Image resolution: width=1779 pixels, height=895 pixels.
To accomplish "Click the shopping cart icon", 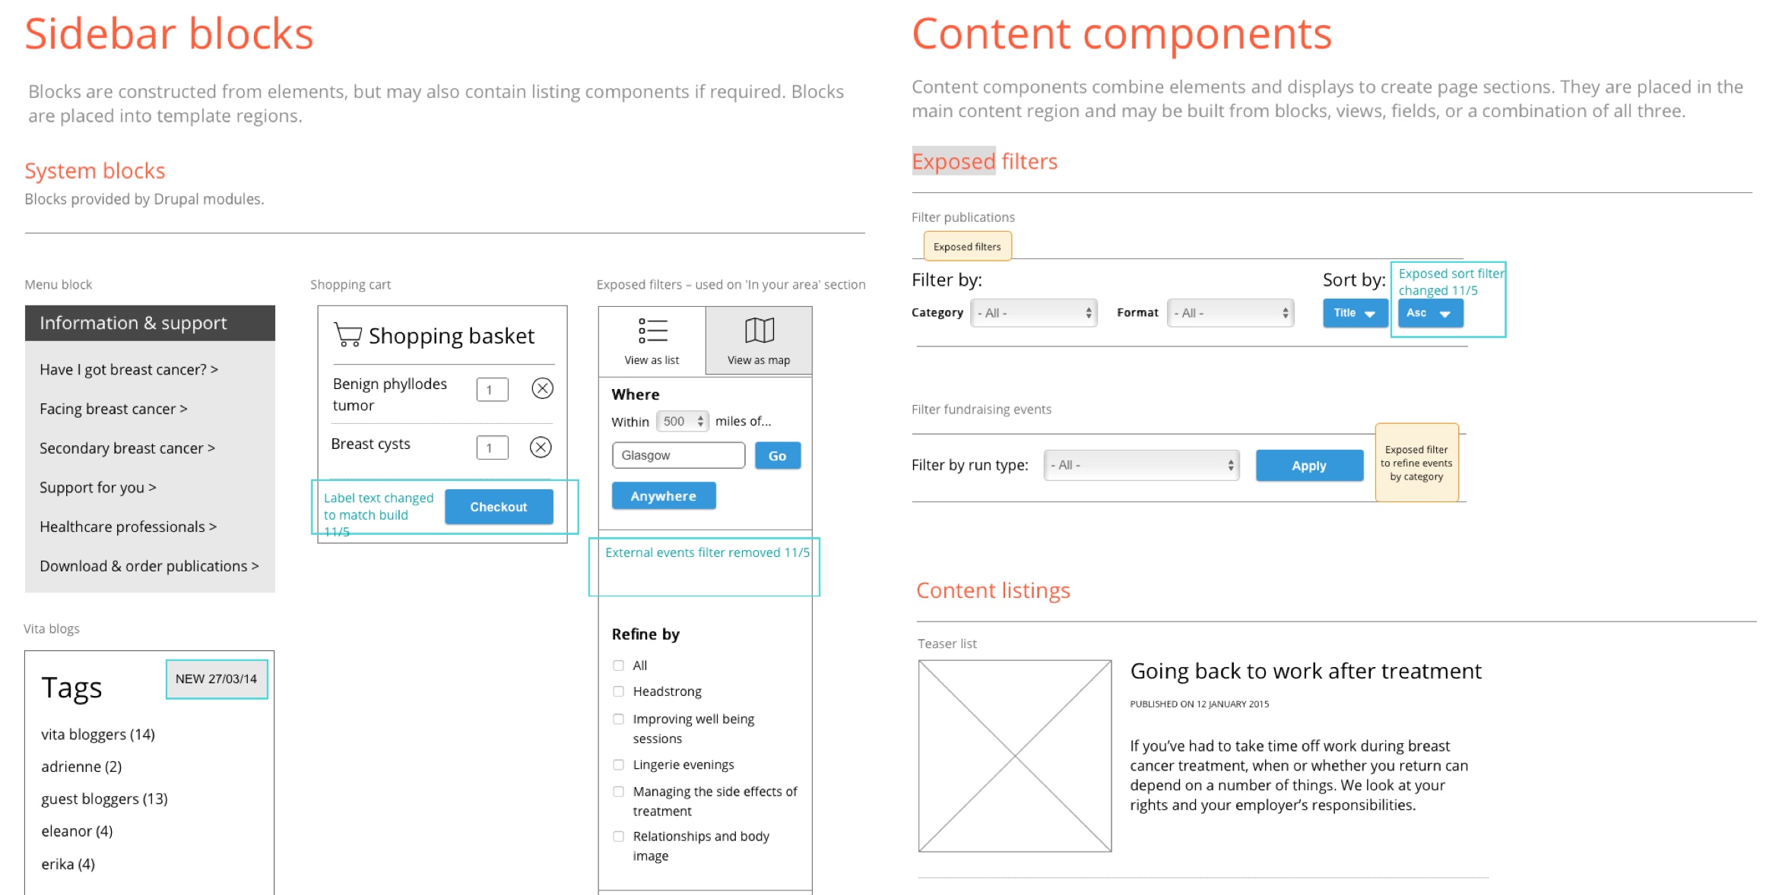I will [347, 334].
